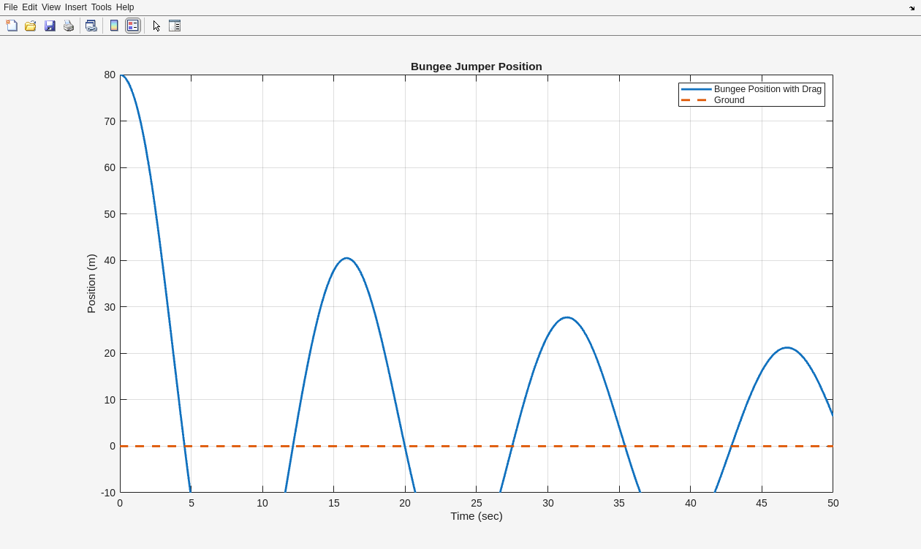Click the 'Bungee Position with Drag' legend label
Viewport: 921px width, 549px height.
pos(767,89)
